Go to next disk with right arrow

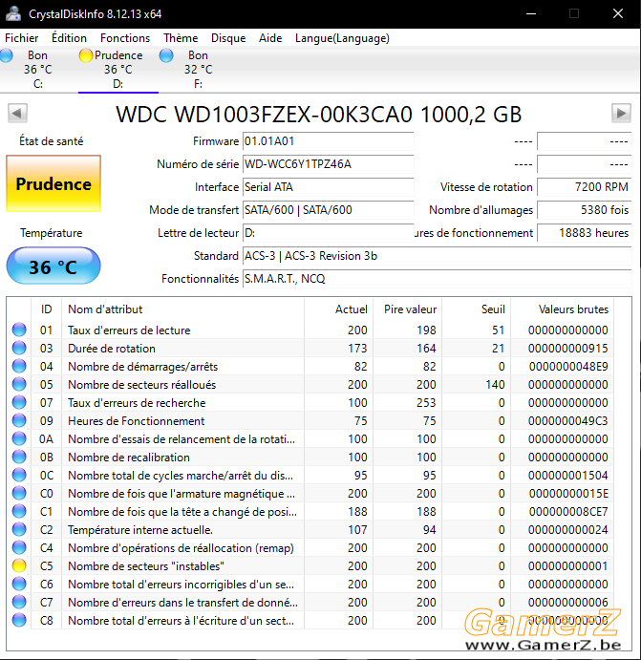(x=621, y=114)
